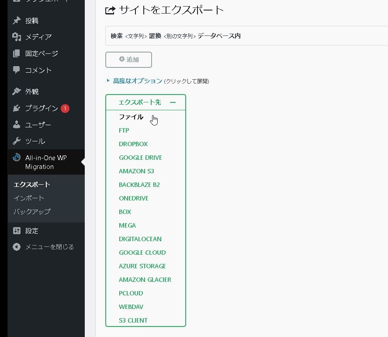The width and height of the screenshot is (388, 337).
Task: Collapse the エクスポート先 dropdown header
Action: pyautogui.click(x=145, y=102)
